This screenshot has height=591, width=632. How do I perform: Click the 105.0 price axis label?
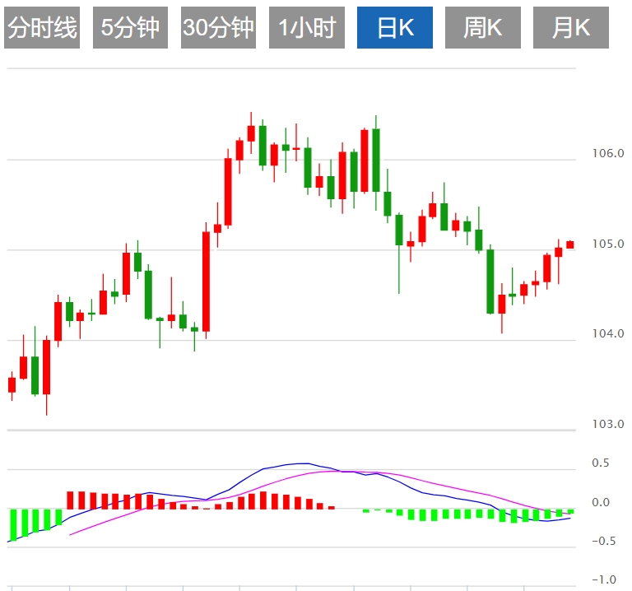607,244
